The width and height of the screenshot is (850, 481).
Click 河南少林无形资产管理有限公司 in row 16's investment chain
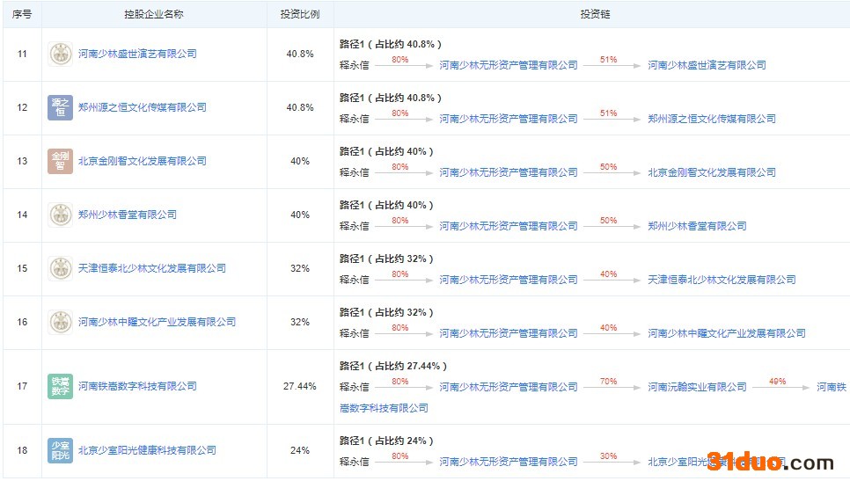(x=509, y=333)
